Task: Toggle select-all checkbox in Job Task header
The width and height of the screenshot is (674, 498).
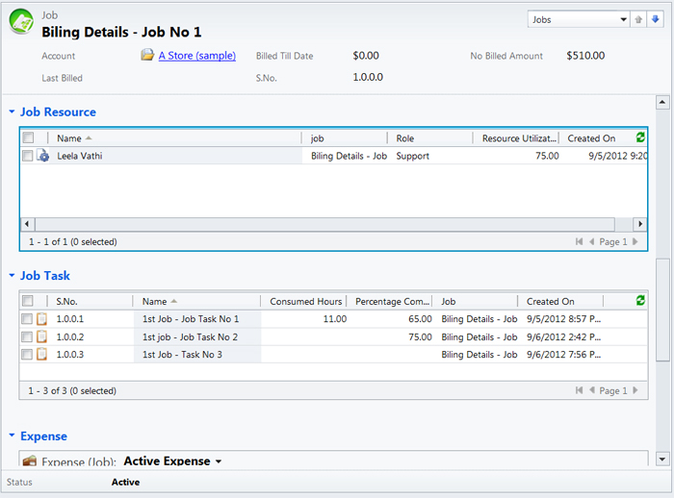Action: (28, 301)
